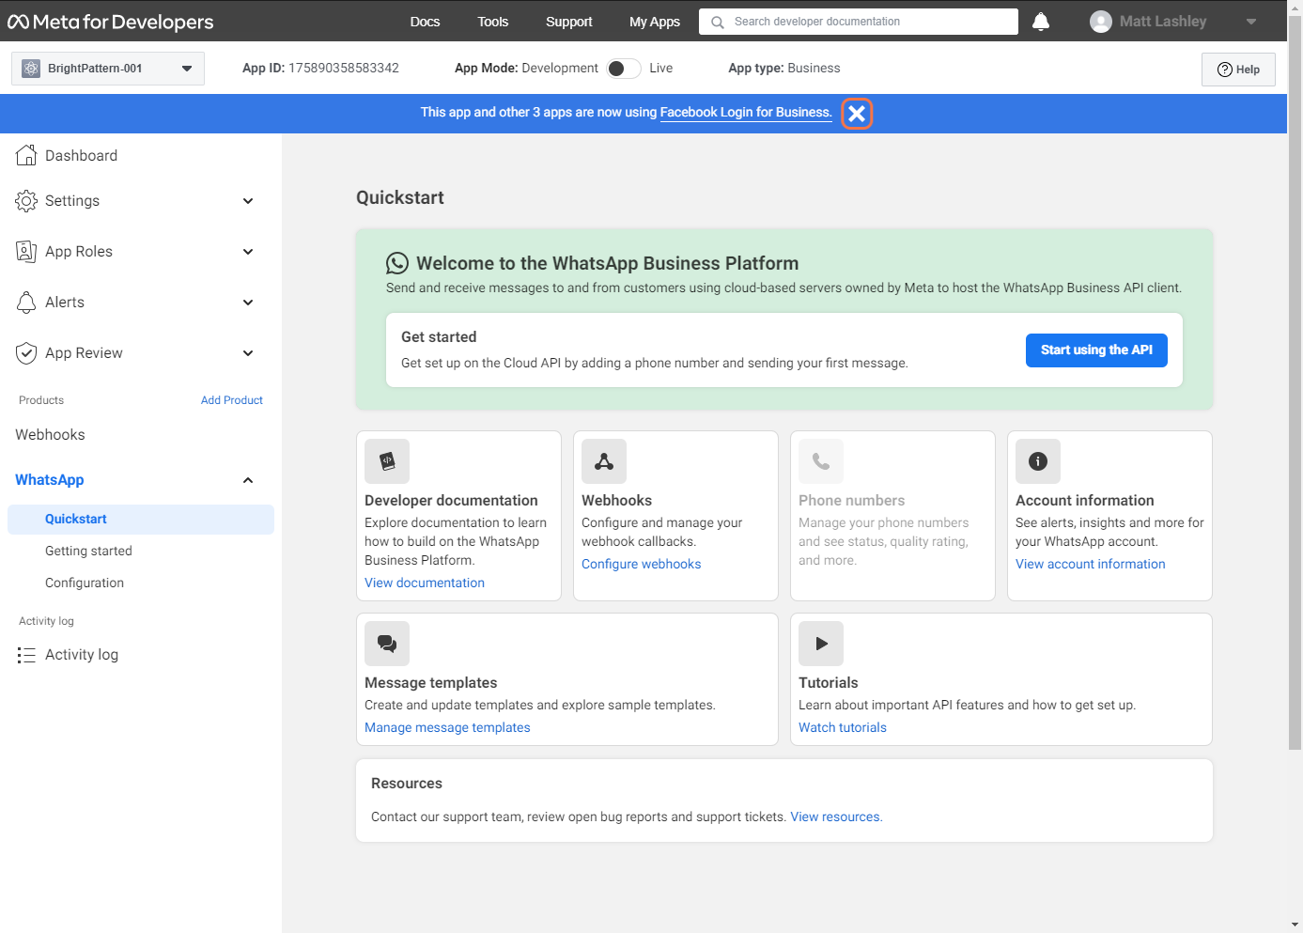This screenshot has height=933, width=1303.
Task: Toggle App Mode from Development to Live
Action: 623,69
